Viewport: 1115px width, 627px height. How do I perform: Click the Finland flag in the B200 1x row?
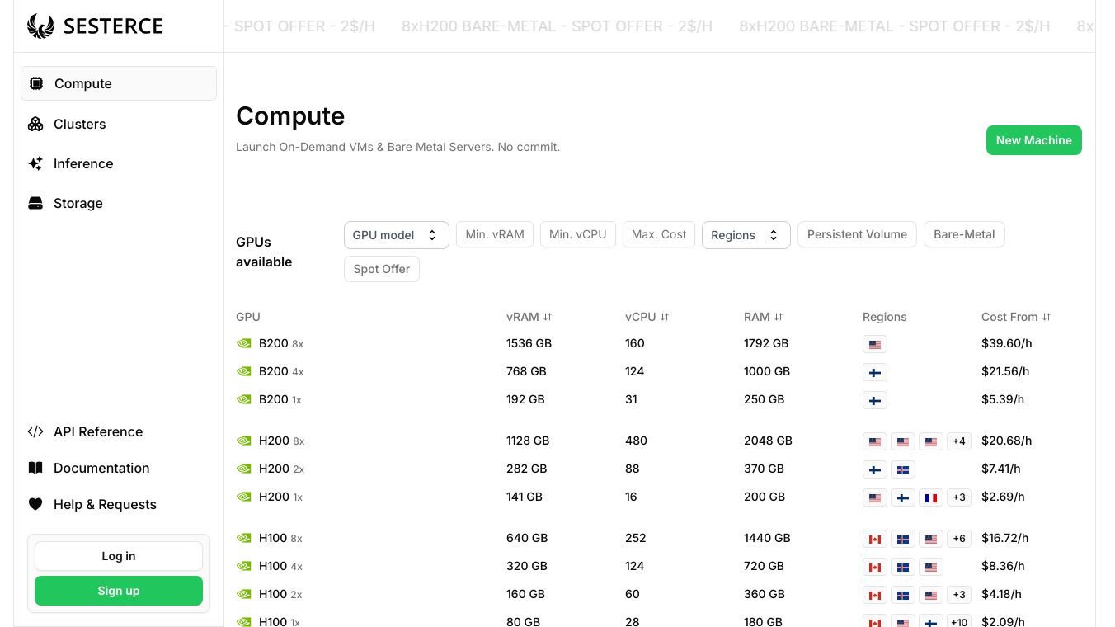pos(875,400)
